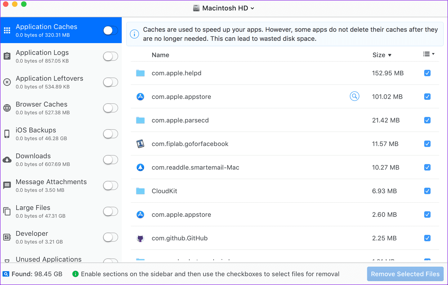The width and height of the screenshot is (448, 285).
Task: Open the Application Leftovers section label
Action: tap(50, 78)
